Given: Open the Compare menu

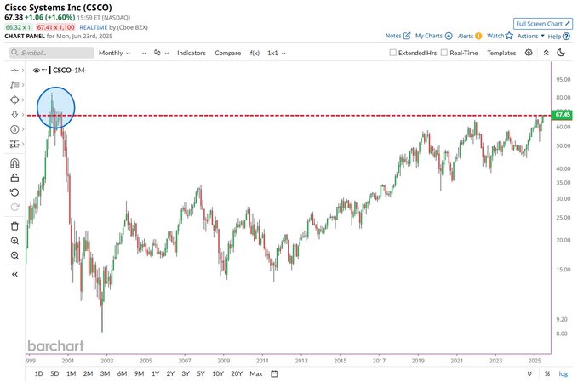Looking at the screenshot, I should tap(228, 53).
